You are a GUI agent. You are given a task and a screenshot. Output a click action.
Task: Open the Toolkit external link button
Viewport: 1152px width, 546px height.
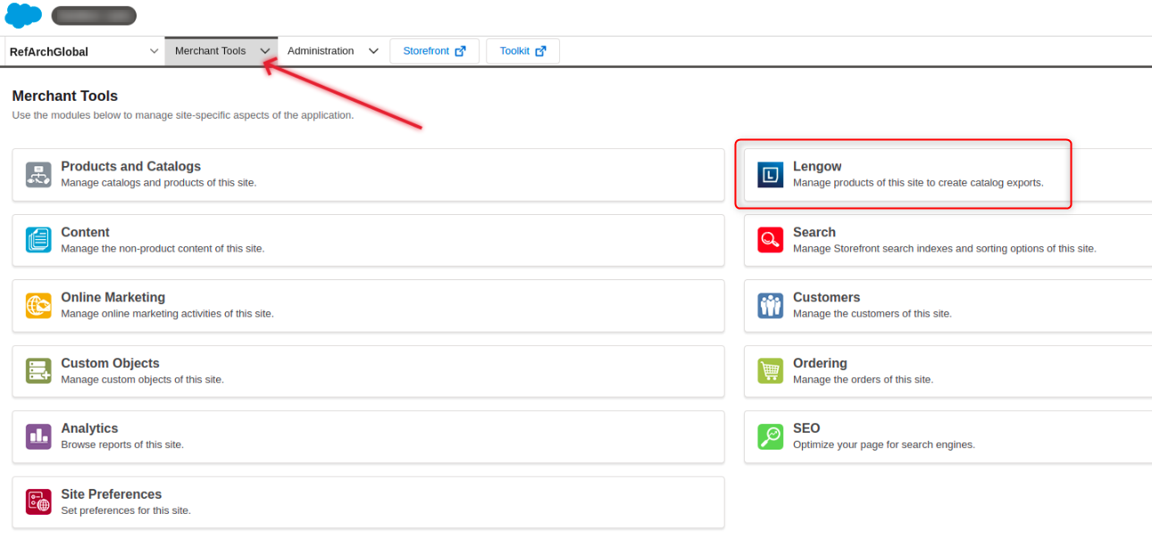click(x=522, y=52)
